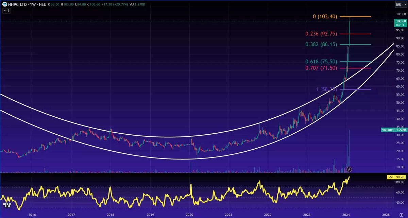Click the 2018 label on the time axis

(110, 215)
